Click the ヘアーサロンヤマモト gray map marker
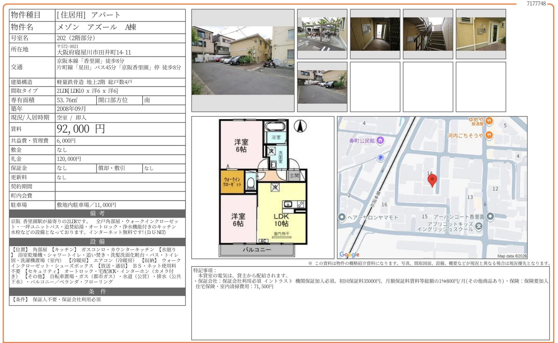The image size is (558, 343). tap(342, 217)
